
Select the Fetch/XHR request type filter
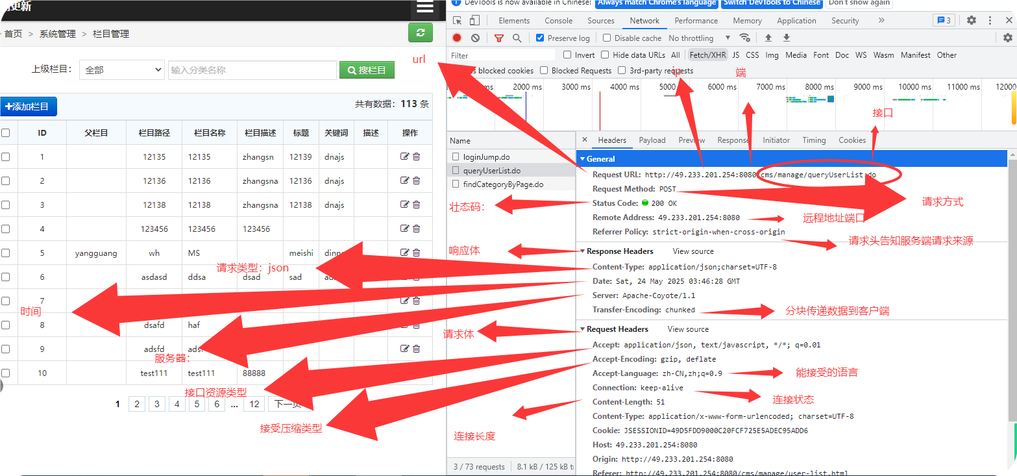(708, 55)
